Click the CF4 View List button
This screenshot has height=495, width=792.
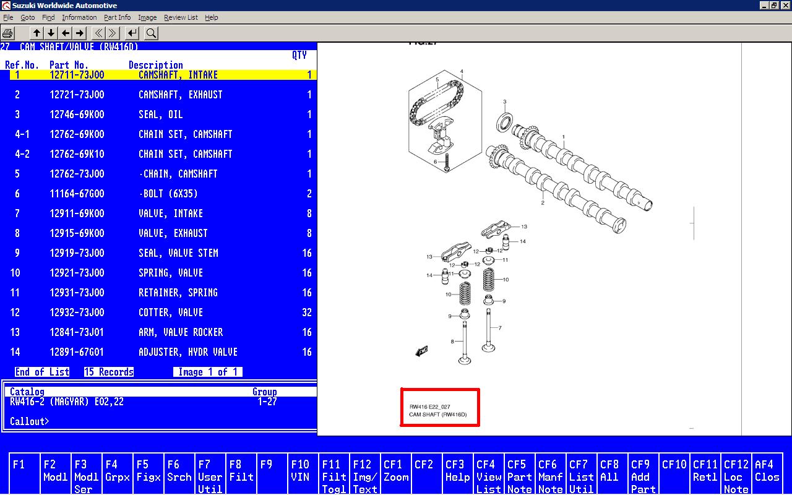pyautogui.click(x=489, y=474)
